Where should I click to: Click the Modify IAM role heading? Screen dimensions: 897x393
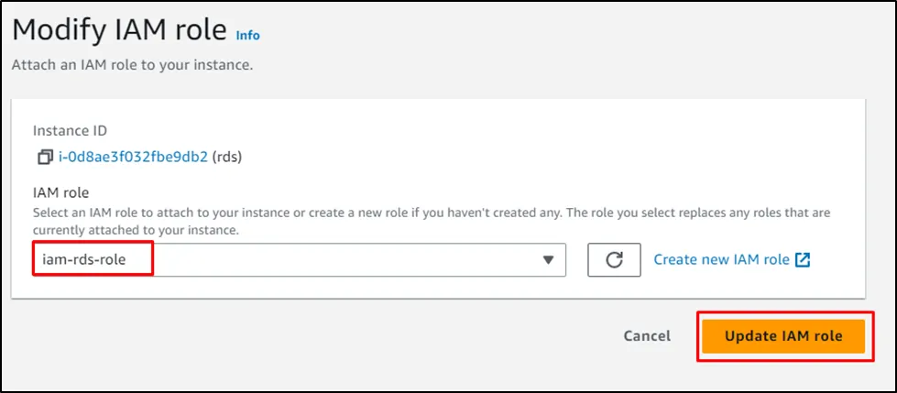click(x=119, y=30)
